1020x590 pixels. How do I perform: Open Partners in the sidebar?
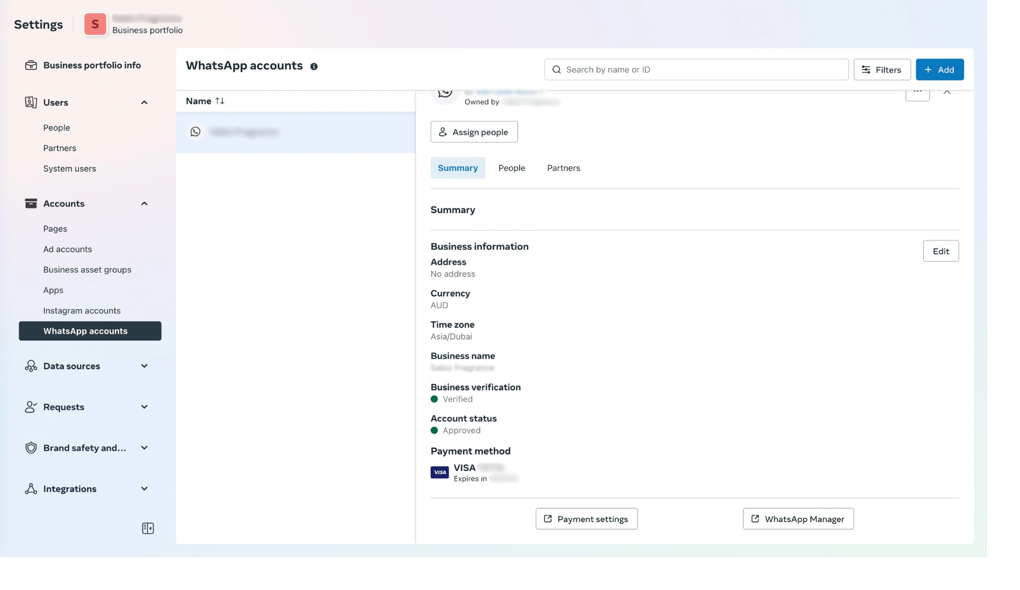point(60,148)
